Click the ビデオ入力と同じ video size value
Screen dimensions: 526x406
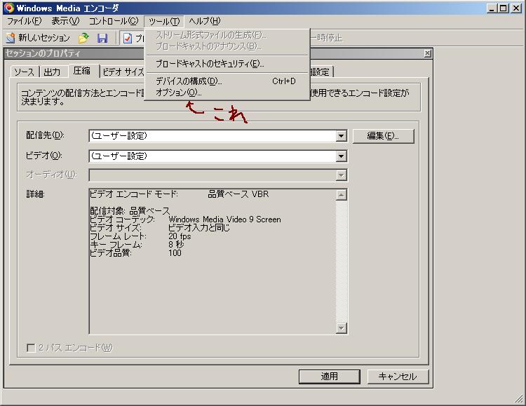199,228
